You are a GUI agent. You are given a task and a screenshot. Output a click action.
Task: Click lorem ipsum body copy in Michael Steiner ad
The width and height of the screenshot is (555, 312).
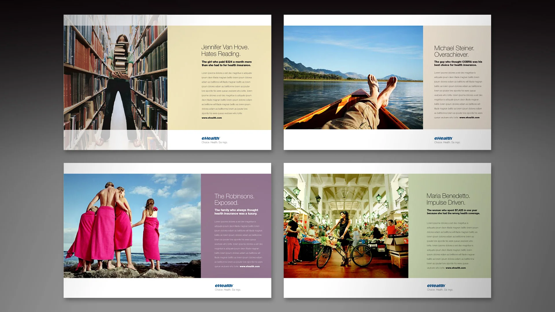(x=458, y=95)
